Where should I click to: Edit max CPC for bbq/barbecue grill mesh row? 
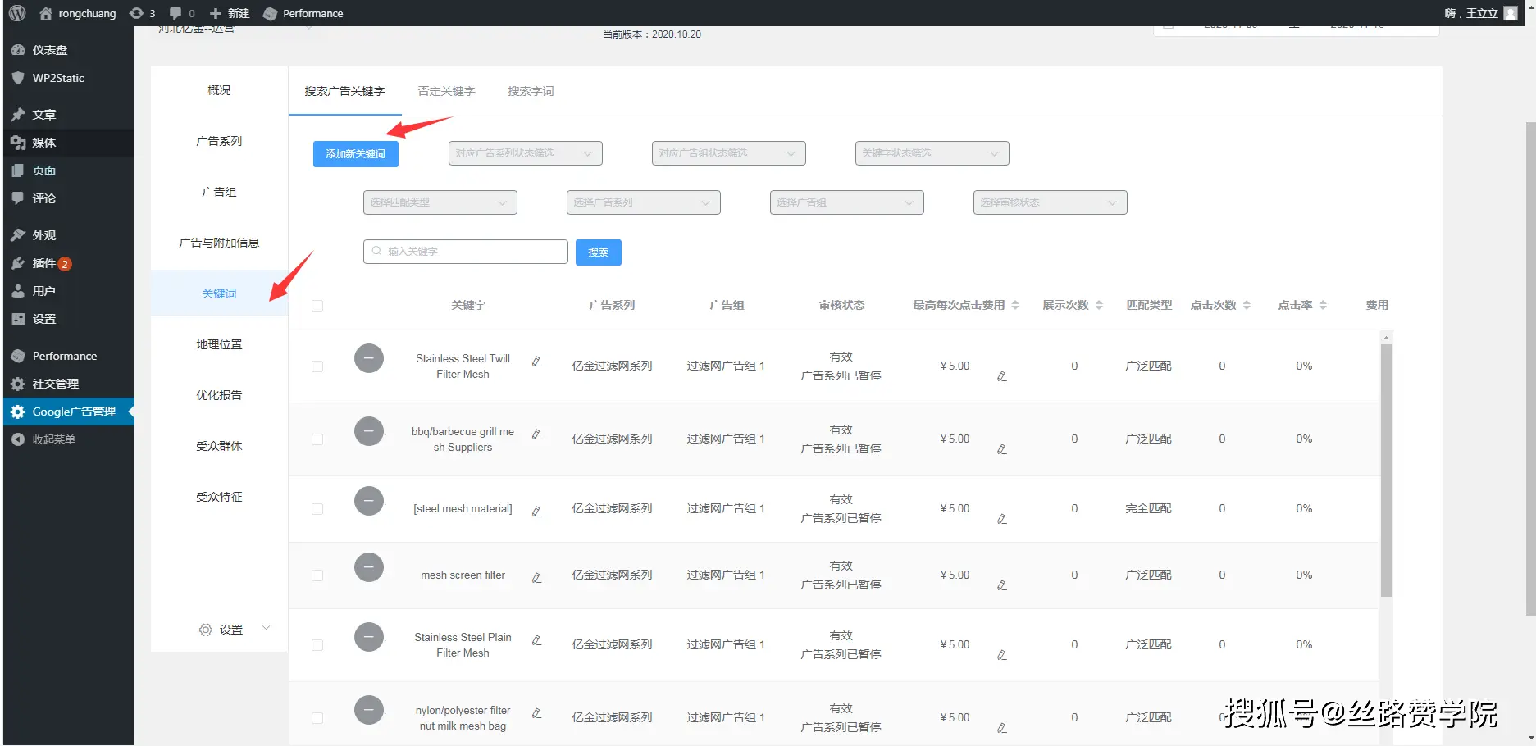tap(1001, 449)
